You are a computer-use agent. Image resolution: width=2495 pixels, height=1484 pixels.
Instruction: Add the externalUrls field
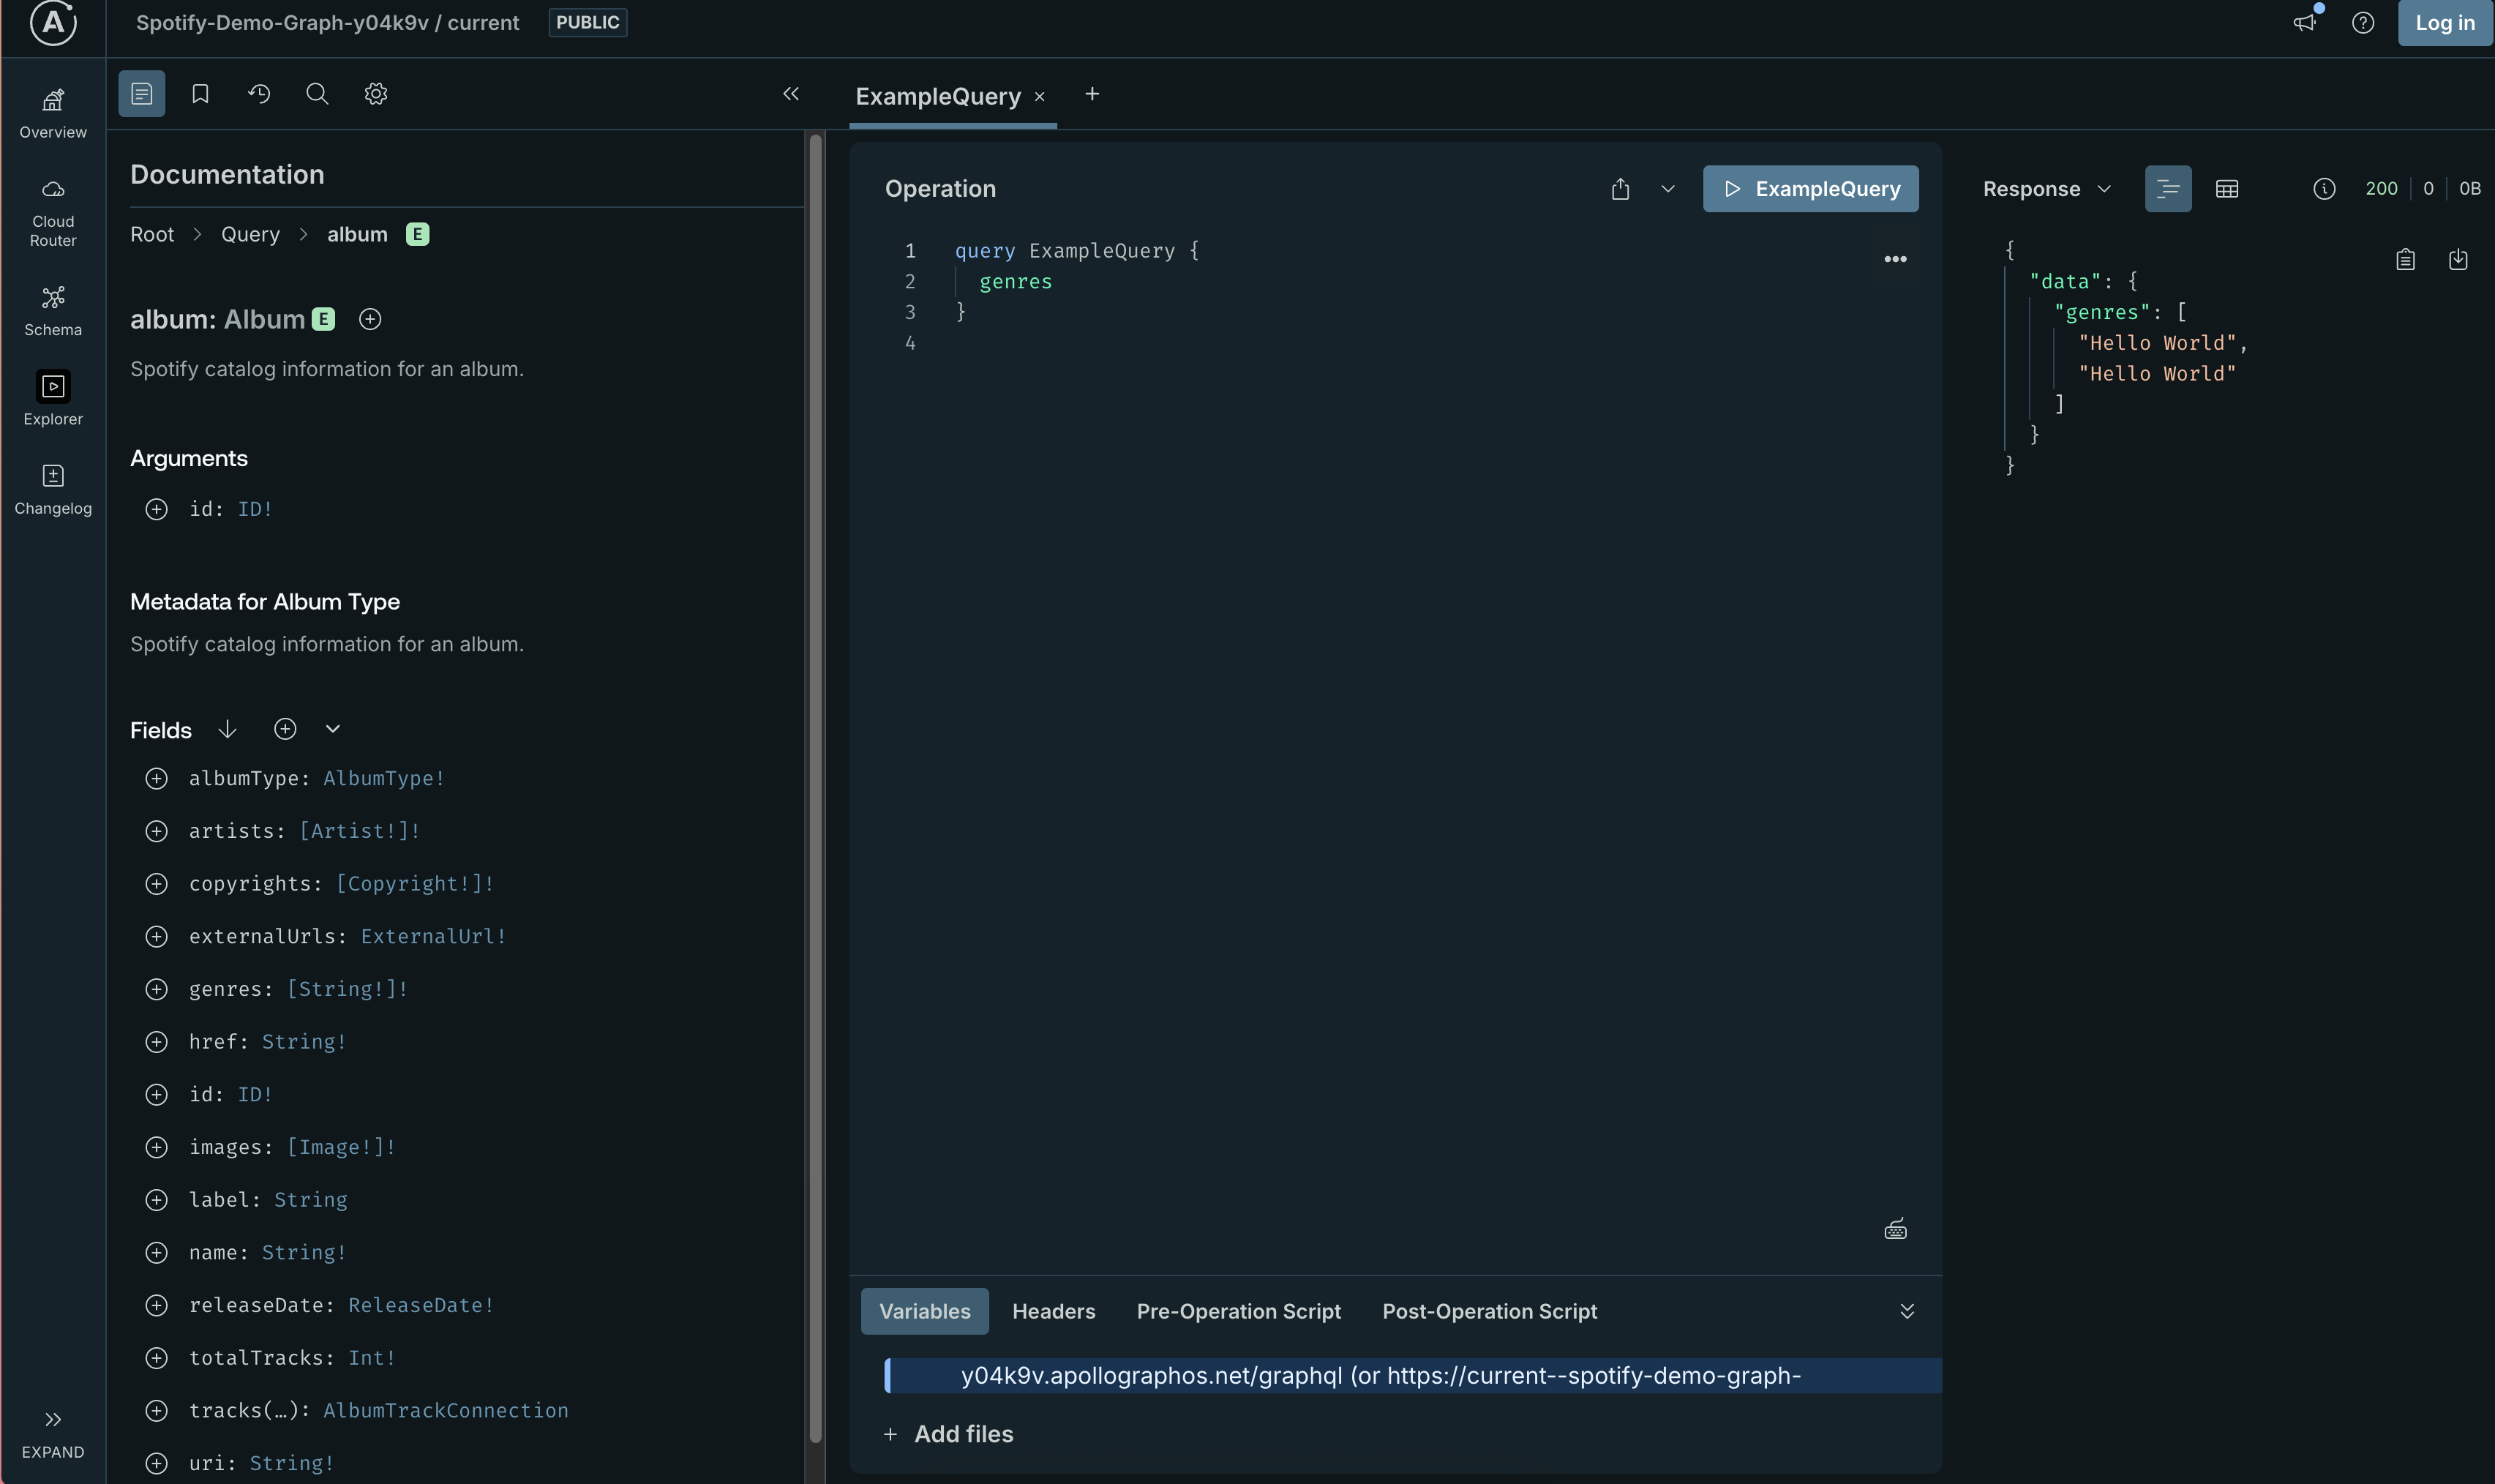tap(156, 936)
